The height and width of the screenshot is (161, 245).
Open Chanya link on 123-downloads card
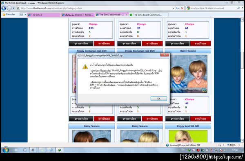click(x=93, y=24)
